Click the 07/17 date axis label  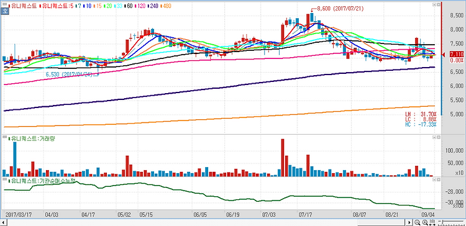pyautogui.click(x=305, y=214)
